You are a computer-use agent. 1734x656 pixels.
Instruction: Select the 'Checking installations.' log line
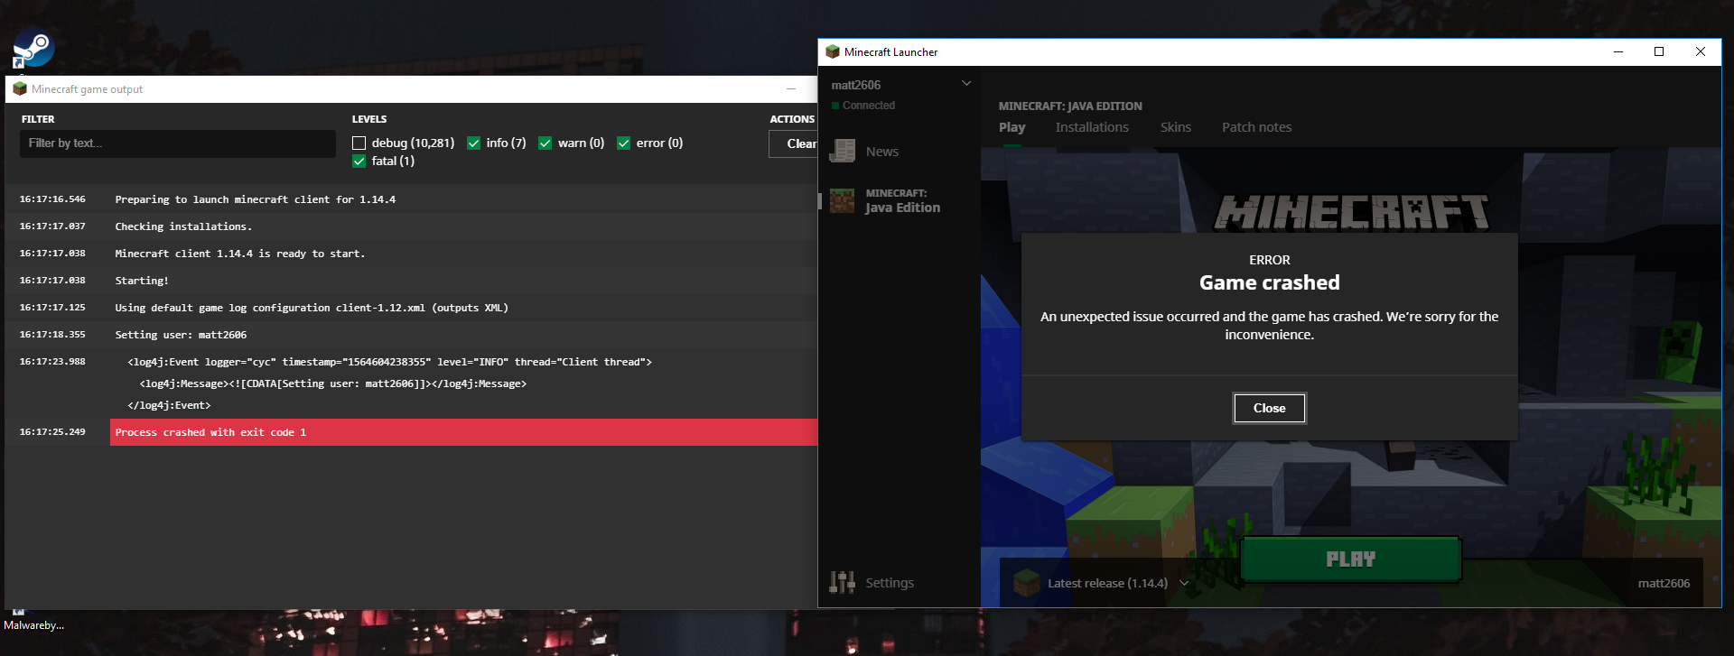coord(183,226)
